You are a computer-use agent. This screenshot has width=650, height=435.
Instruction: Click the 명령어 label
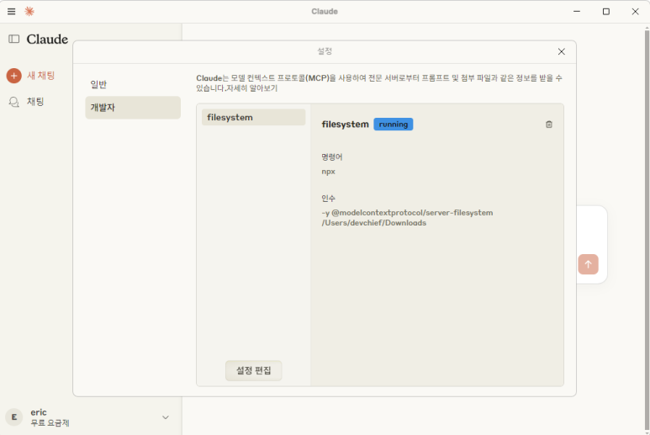(x=332, y=157)
